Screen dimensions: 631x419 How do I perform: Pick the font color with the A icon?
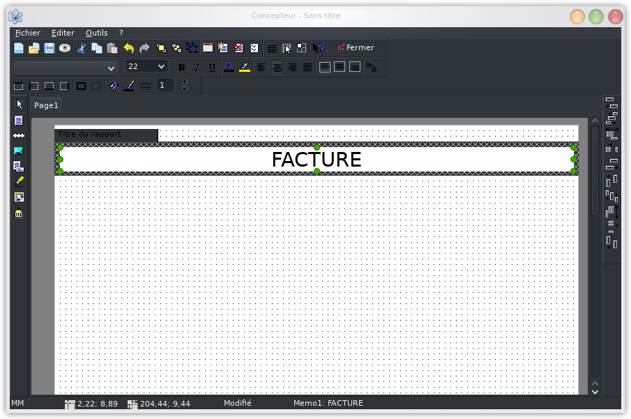click(229, 68)
